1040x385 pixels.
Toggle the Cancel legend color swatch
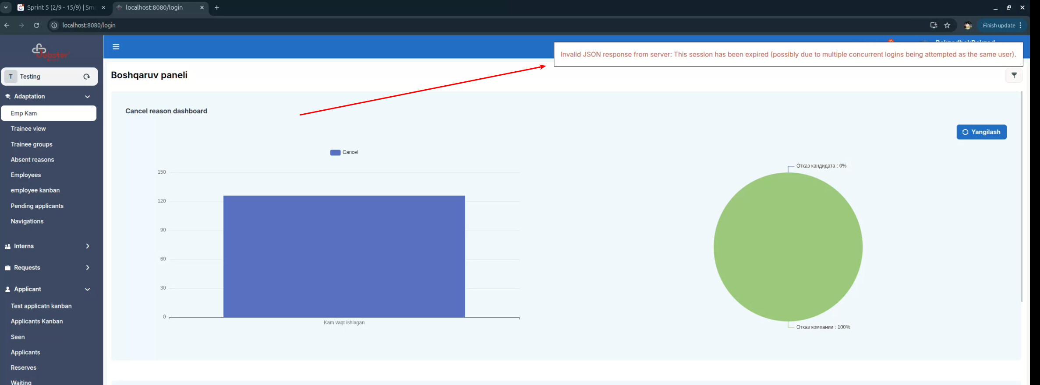(x=335, y=152)
